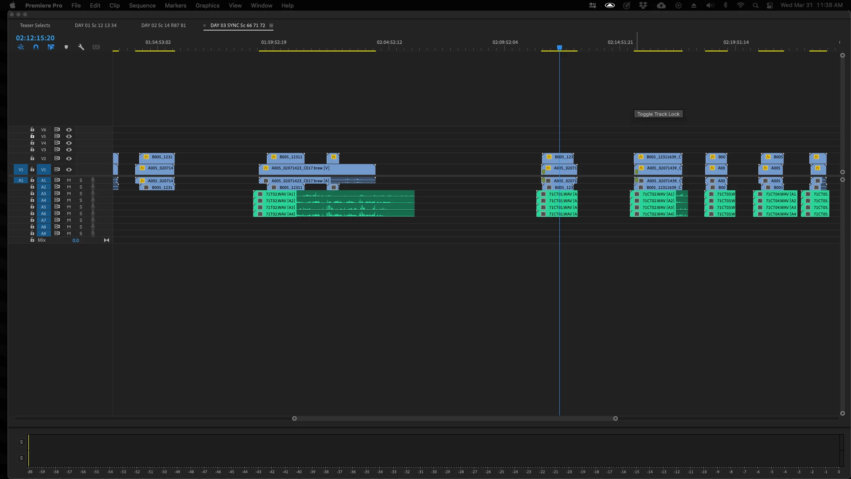Click the playhead timecode 02:12:15:20
This screenshot has height=479, width=851.
pos(35,38)
